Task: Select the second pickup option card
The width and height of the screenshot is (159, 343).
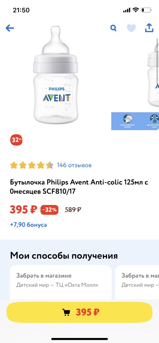Action: tap(138, 282)
